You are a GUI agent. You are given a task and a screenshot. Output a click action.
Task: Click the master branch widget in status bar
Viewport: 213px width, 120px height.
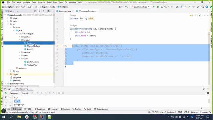point(204,112)
